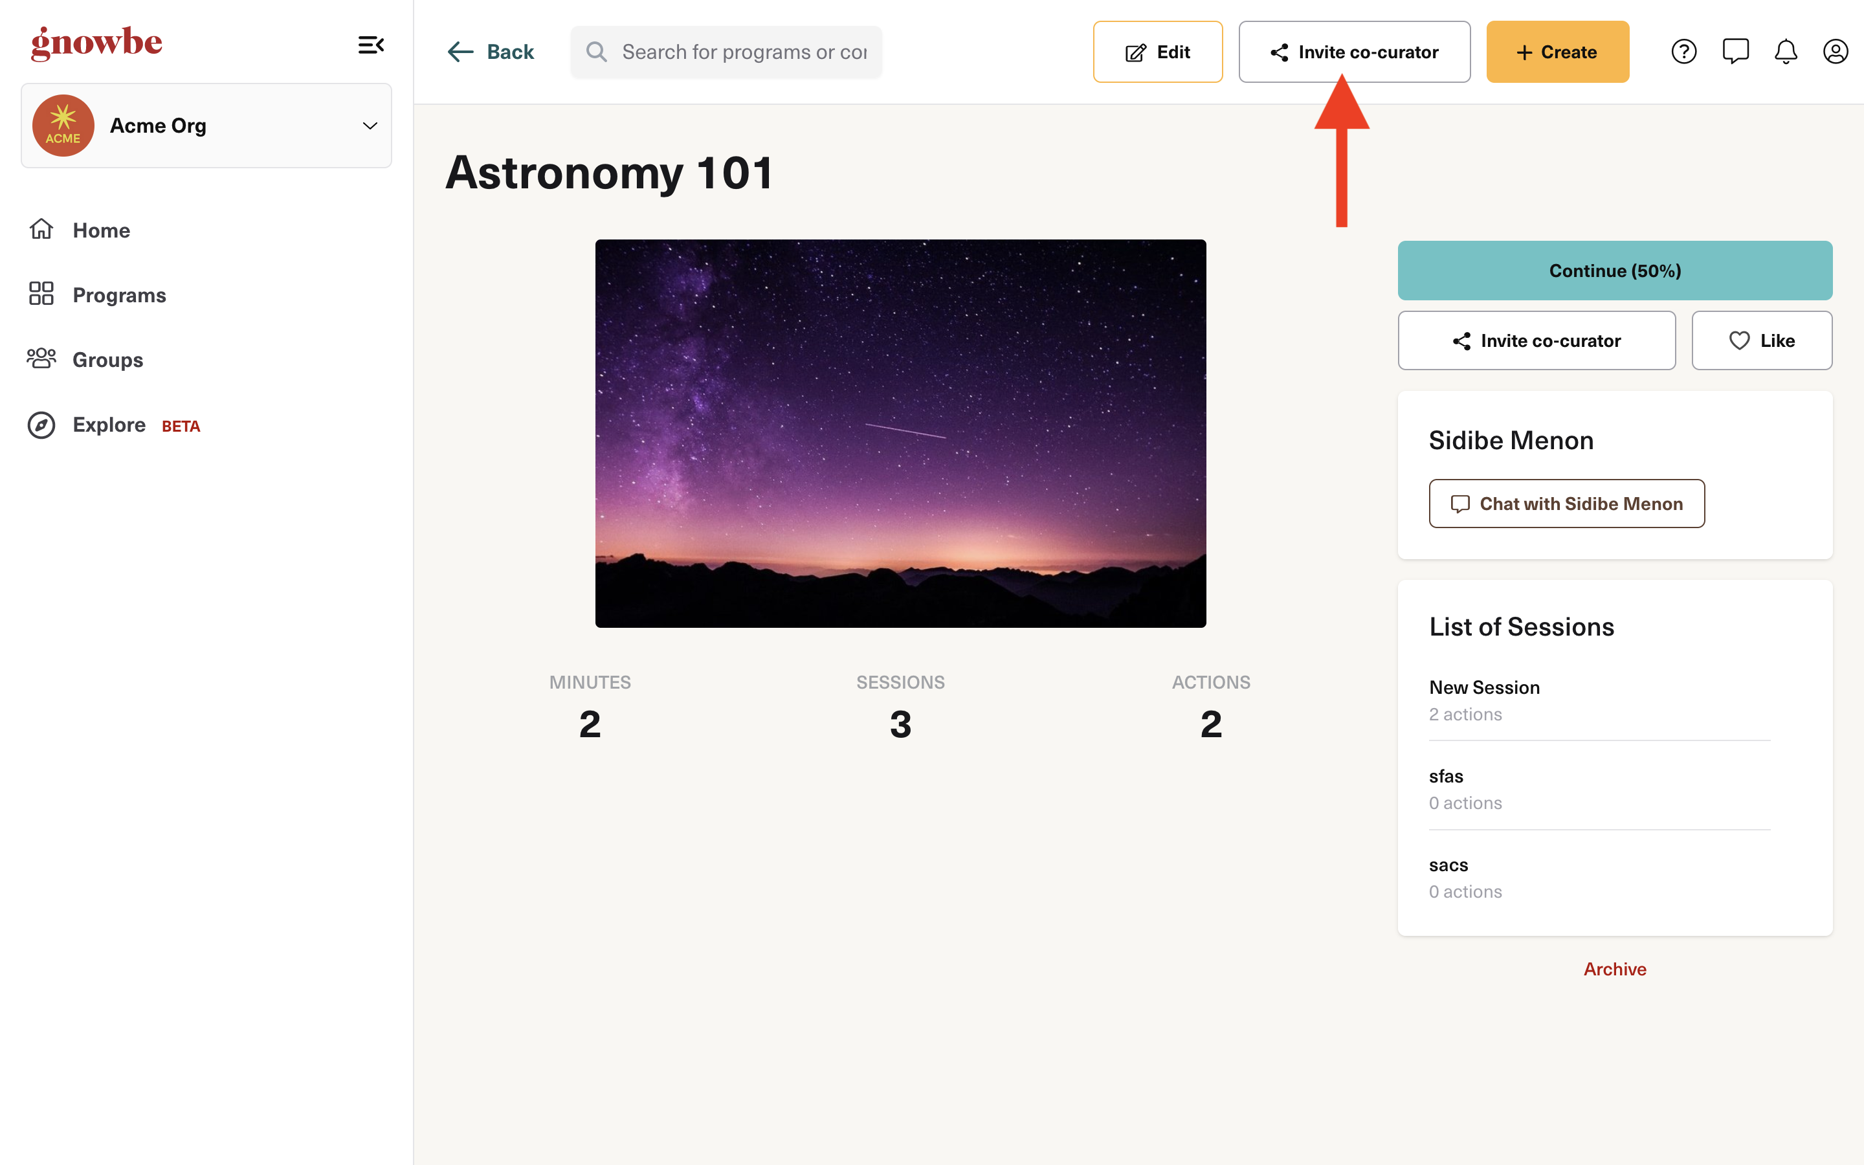This screenshot has width=1864, height=1165.
Task: Open the sacs session
Action: (x=1599, y=877)
